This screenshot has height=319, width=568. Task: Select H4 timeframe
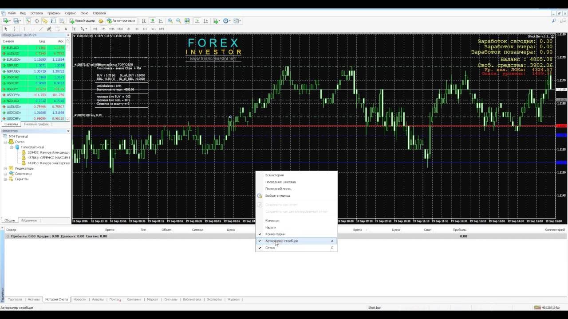137,29
